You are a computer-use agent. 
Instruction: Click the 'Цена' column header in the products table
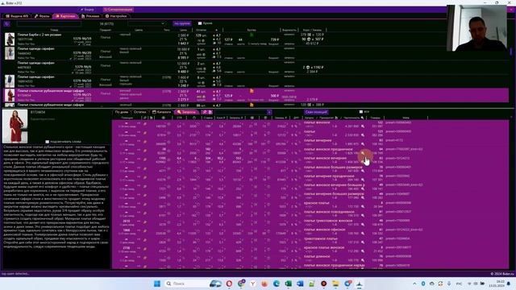click(183, 30)
